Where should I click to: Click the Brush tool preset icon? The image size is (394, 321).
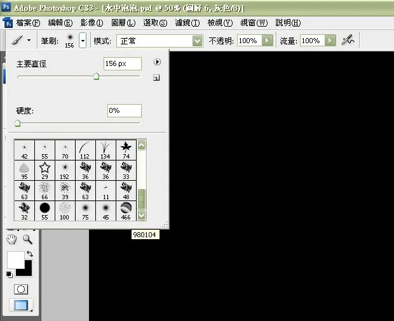click(x=17, y=40)
